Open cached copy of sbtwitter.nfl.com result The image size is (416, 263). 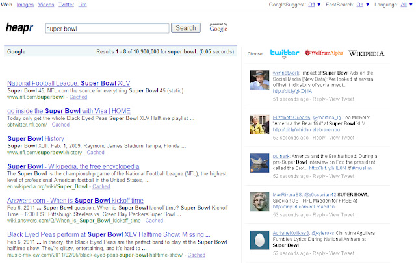tap(60, 125)
